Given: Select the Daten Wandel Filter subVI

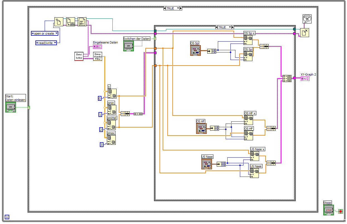Looking at the screenshot, I should 98,56.
